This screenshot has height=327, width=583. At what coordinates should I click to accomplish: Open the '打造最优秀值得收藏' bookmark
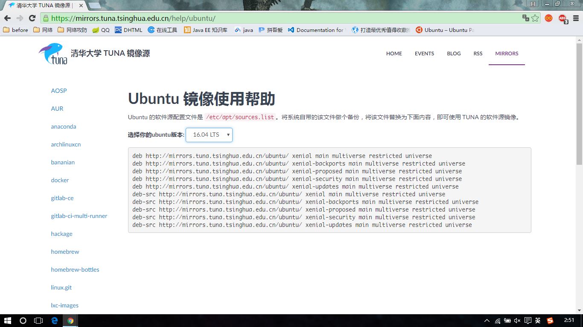pos(381,30)
